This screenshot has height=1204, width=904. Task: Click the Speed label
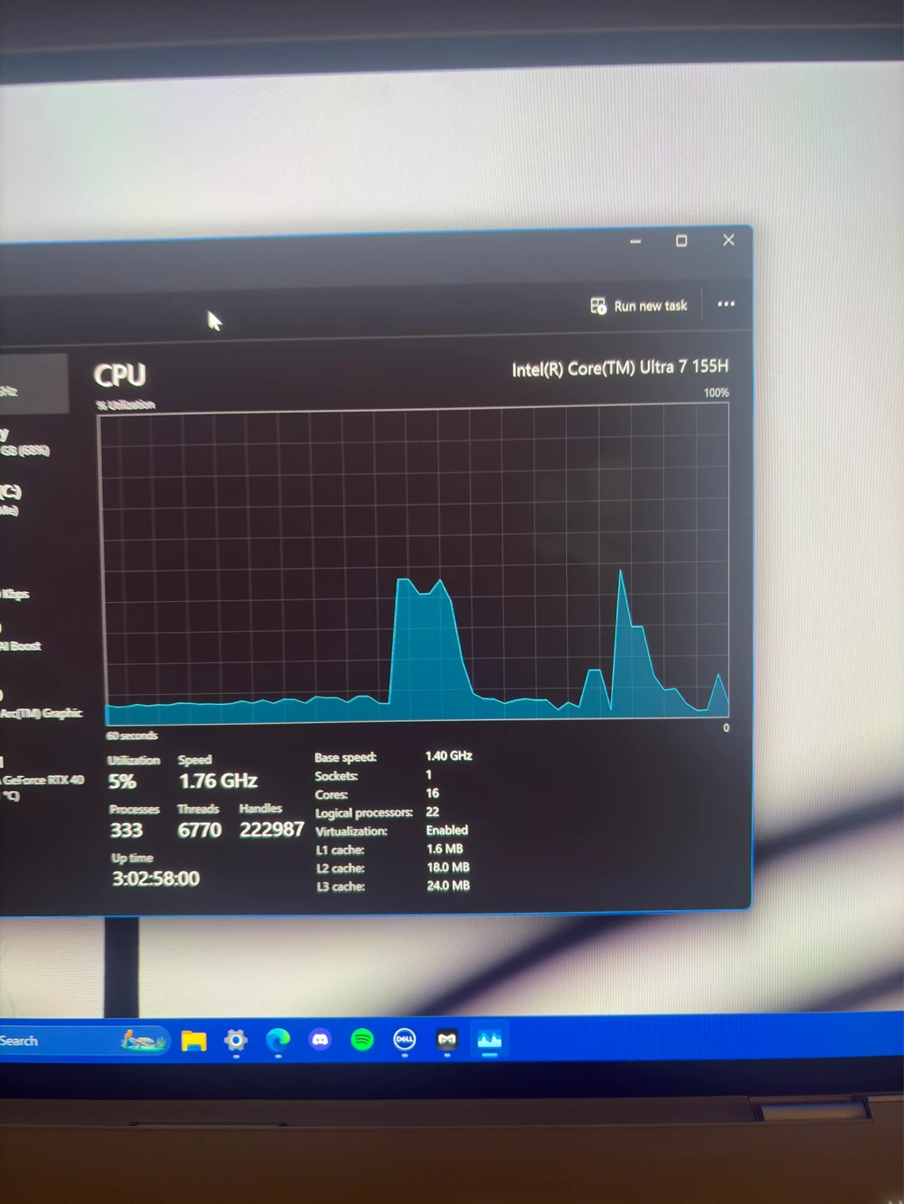(195, 760)
